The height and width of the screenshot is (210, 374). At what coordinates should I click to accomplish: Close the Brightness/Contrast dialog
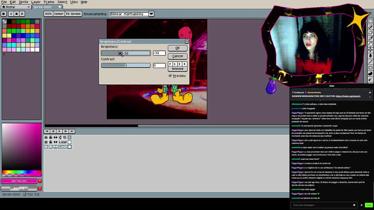point(187,41)
